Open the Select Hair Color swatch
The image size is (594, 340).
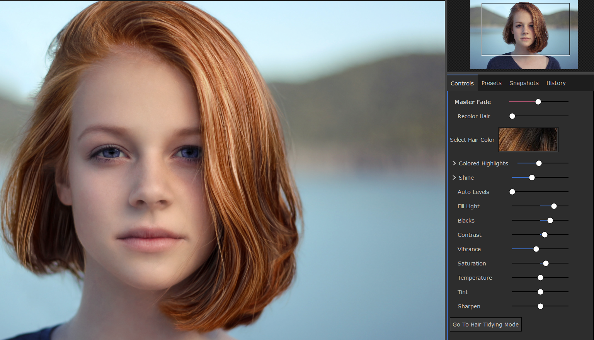pyautogui.click(x=528, y=139)
